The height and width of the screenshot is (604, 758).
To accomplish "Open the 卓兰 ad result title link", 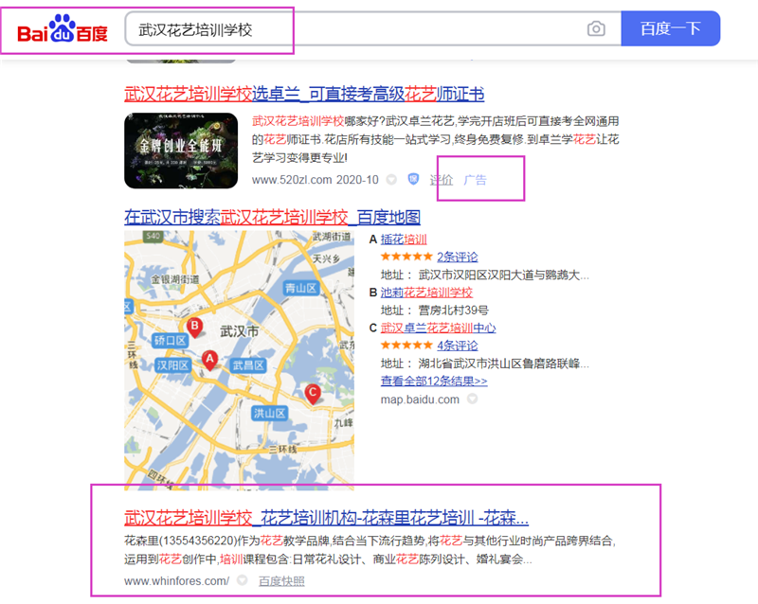I will [304, 94].
